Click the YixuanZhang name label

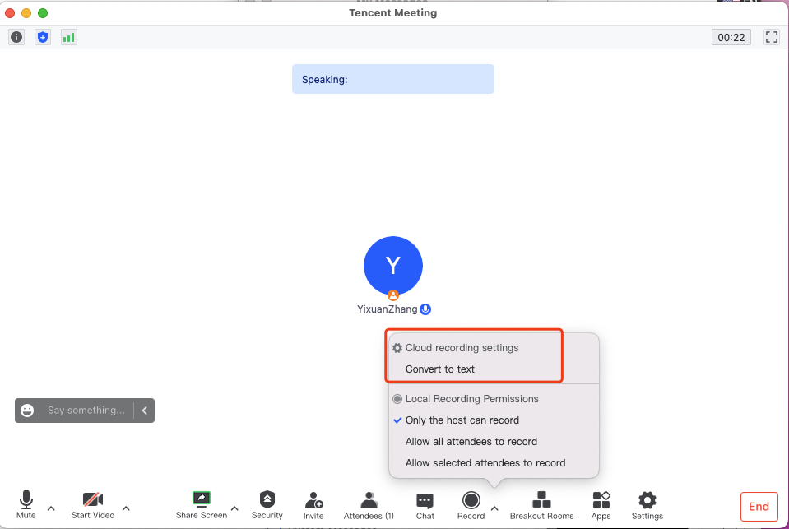coord(387,309)
